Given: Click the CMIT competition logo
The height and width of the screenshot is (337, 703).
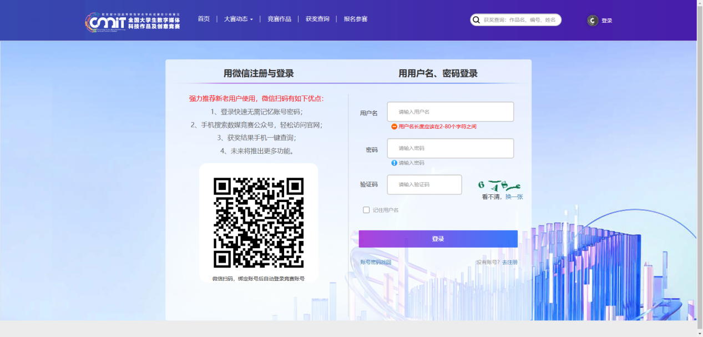Looking at the screenshot, I should coord(133,22).
